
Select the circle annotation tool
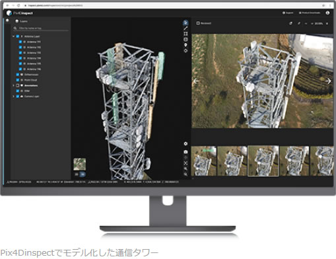pyautogui.click(x=185, y=40)
